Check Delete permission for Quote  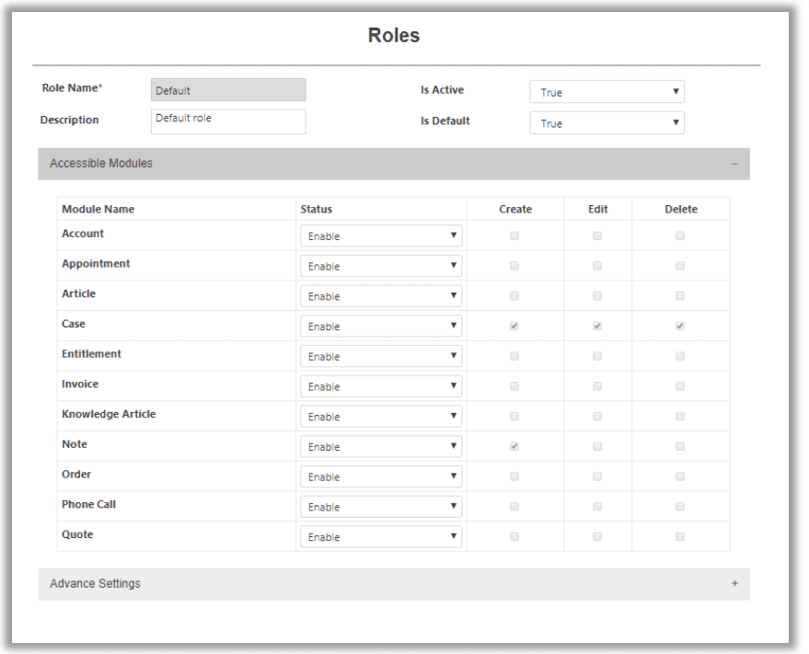coord(680,536)
